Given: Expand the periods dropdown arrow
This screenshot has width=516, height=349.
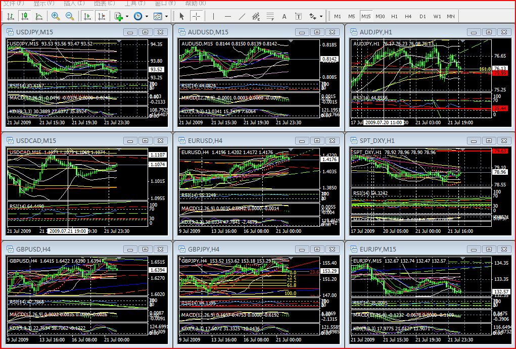Looking at the screenshot, I should pos(147,16).
